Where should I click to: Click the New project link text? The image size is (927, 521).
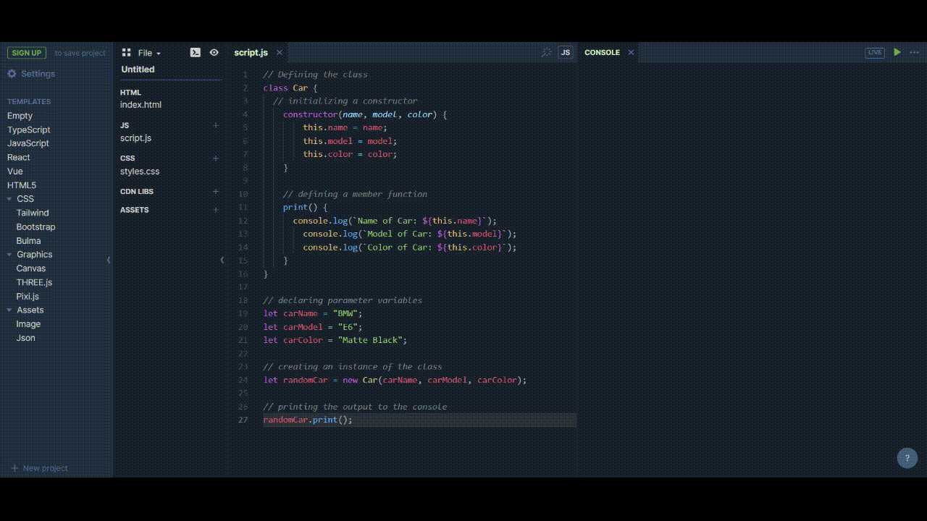[x=45, y=468]
